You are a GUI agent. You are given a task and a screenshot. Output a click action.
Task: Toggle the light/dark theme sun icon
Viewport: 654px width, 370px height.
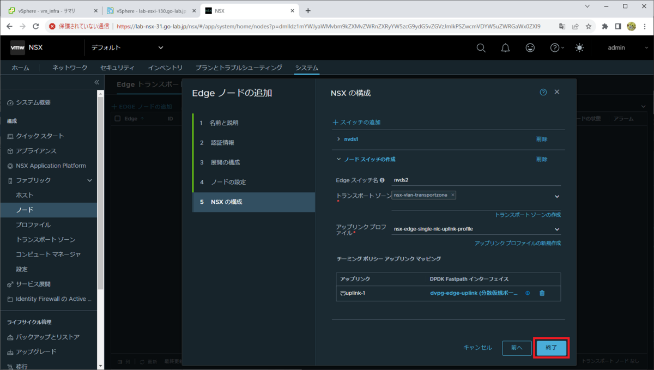tap(579, 48)
